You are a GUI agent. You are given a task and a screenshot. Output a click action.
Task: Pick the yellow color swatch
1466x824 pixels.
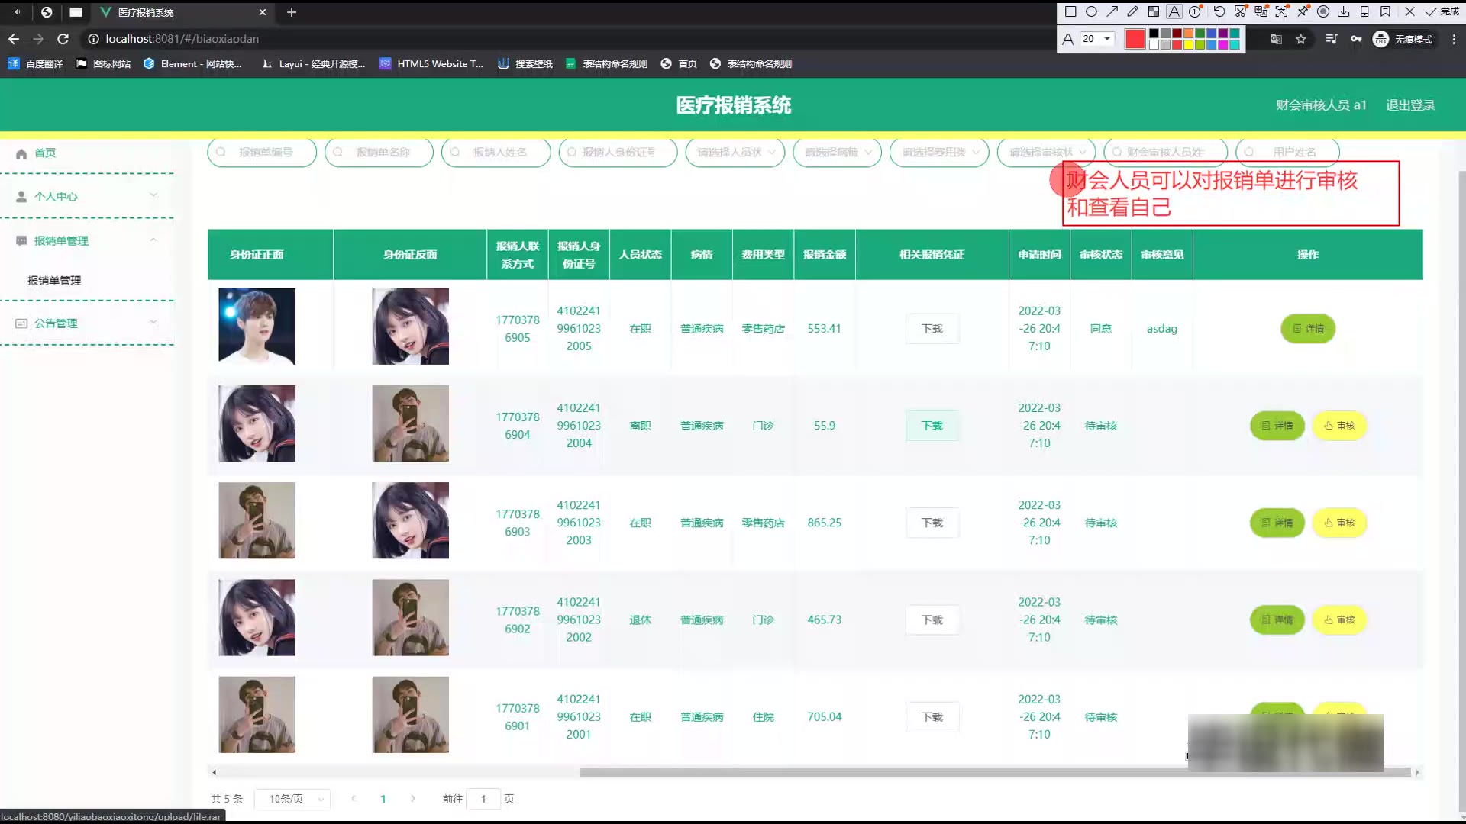tap(1188, 45)
